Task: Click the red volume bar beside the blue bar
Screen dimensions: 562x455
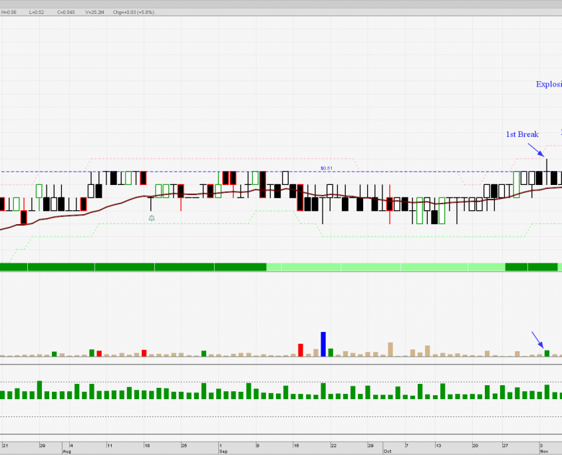Action: (301, 350)
